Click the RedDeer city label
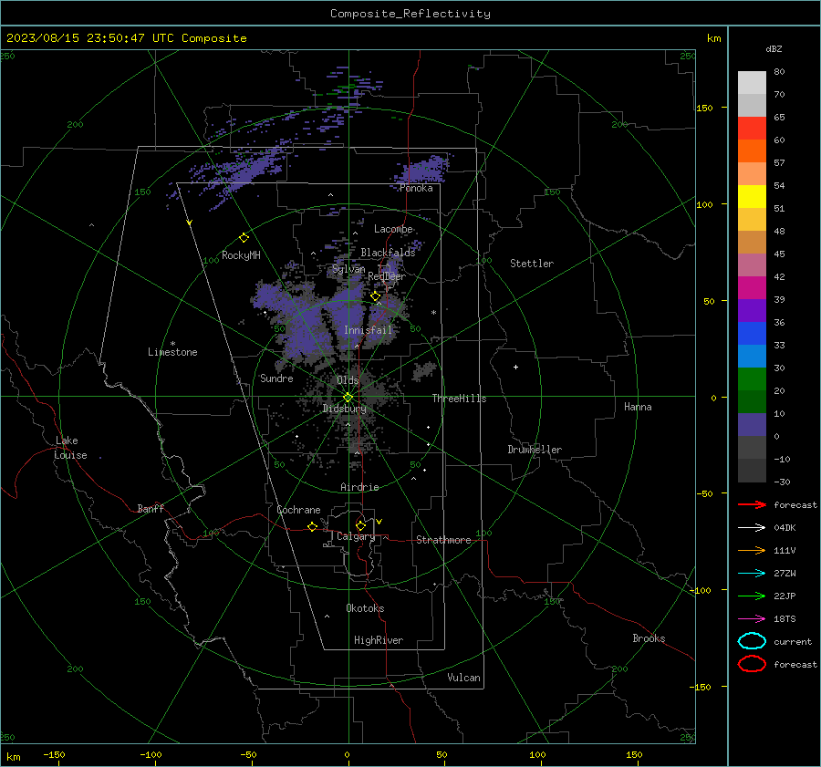The width and height of the screenshot is (821, 767). 387,276
